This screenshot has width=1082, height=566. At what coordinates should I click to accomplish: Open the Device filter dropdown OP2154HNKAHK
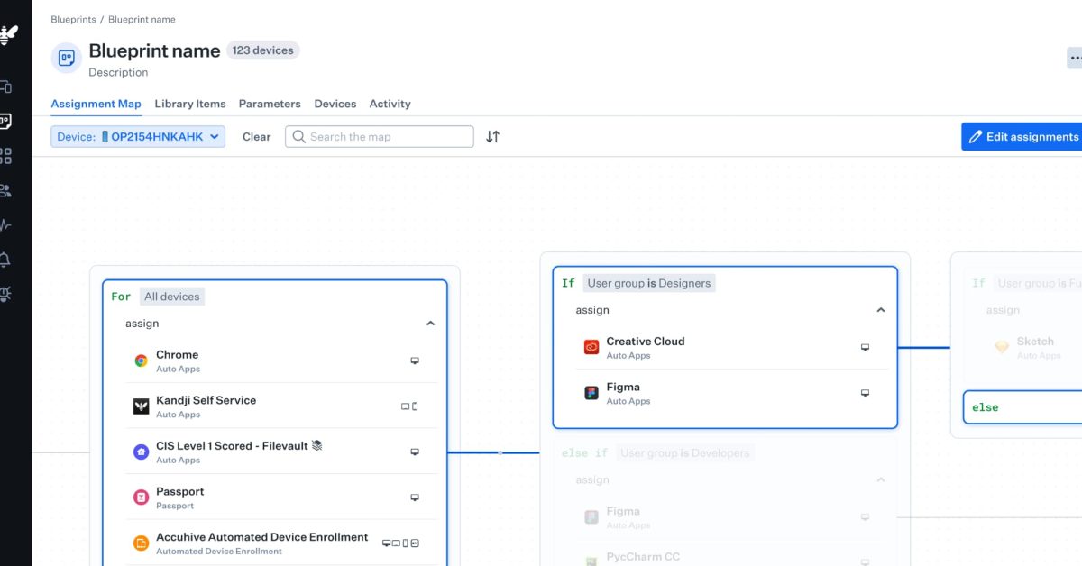[138, 137]
